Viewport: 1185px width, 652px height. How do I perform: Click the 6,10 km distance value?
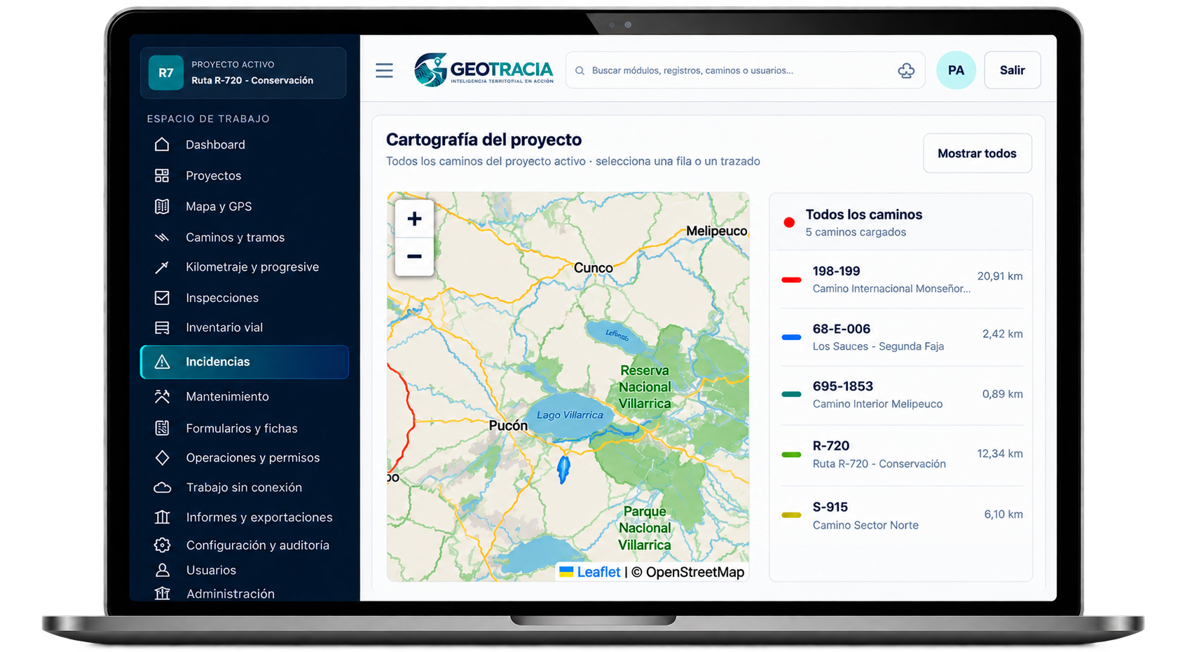point(1004,515)
